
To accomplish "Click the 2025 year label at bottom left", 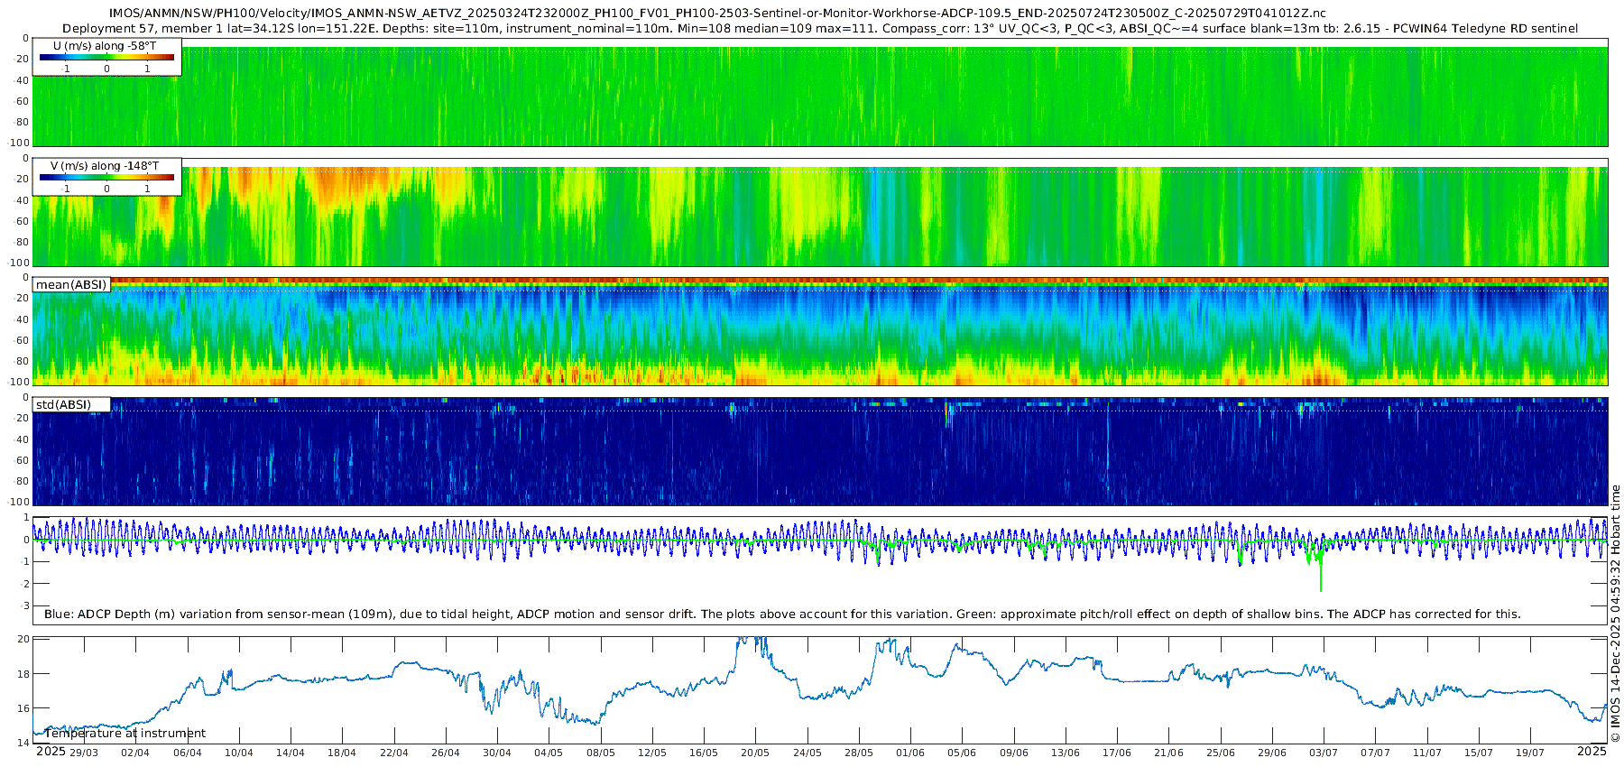I will point(51,752).
